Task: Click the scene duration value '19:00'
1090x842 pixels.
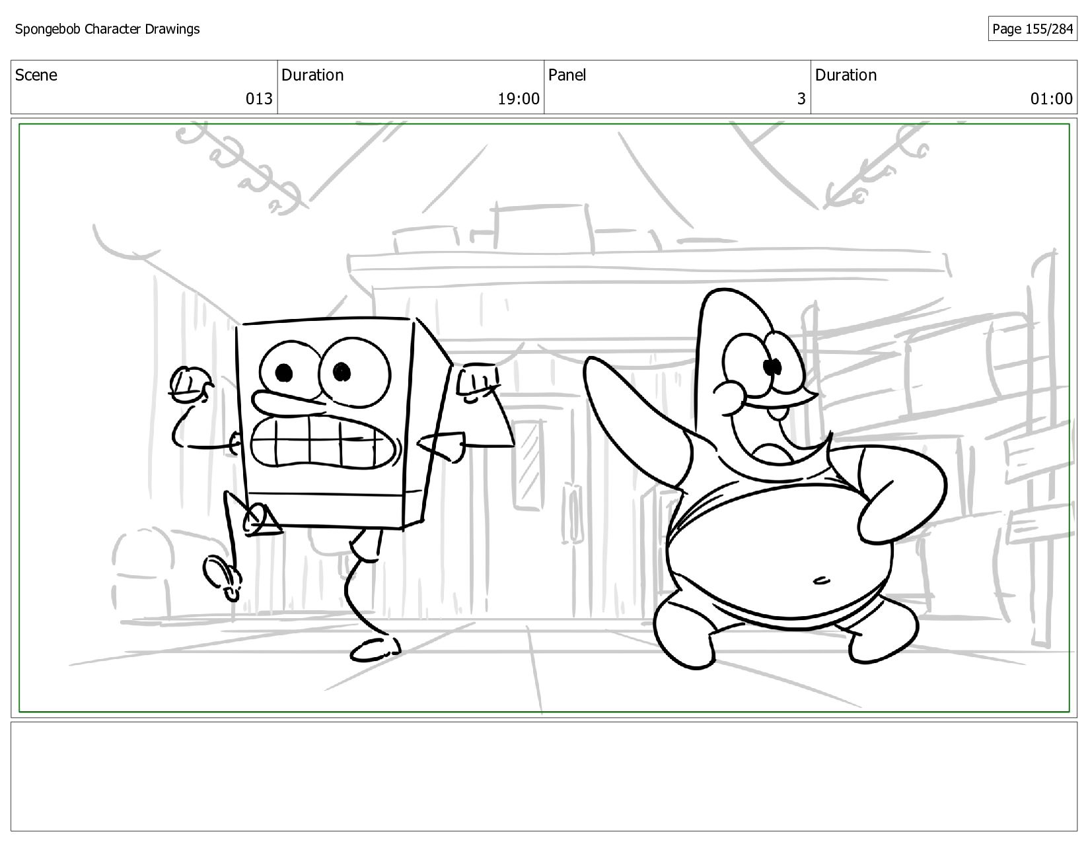Action: 519,99
